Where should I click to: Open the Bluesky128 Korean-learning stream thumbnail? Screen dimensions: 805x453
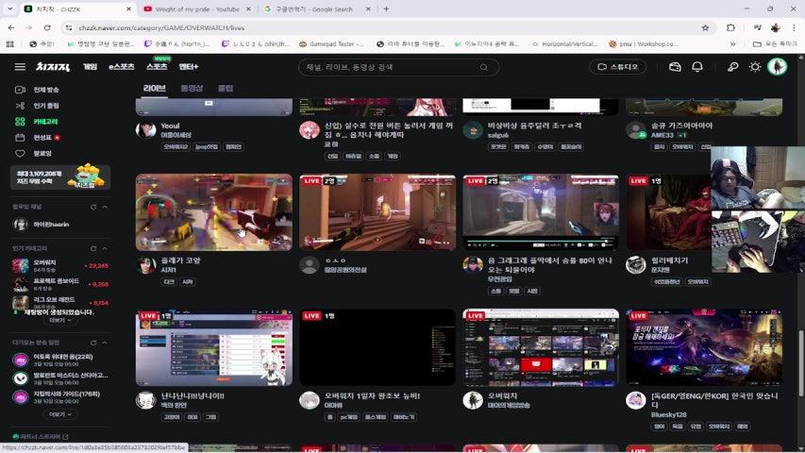point(704,347)
